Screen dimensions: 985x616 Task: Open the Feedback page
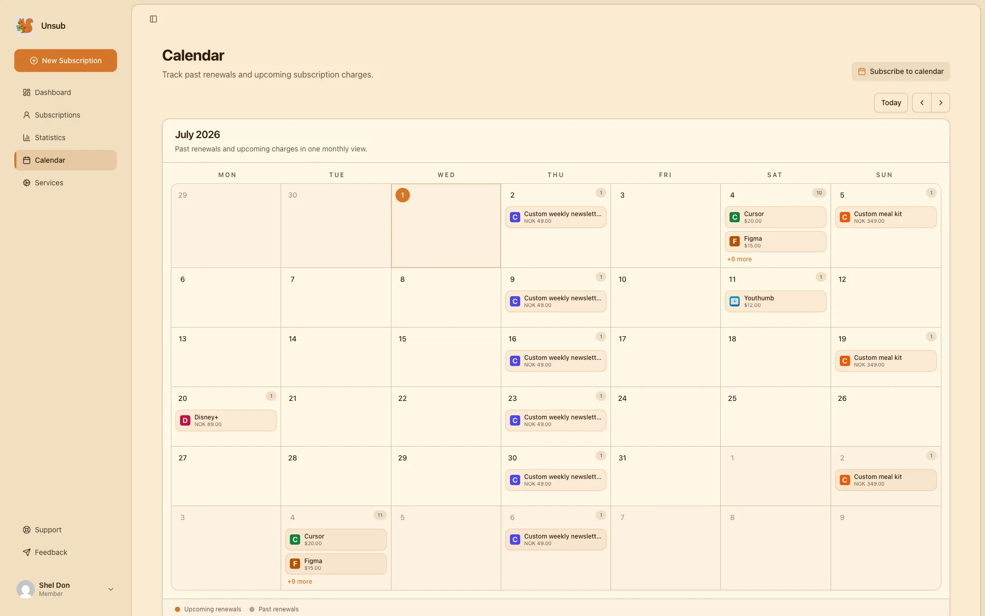coord(66,552)
